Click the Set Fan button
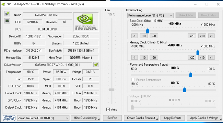This screenshot has width=223, height=123. point(112,118)
